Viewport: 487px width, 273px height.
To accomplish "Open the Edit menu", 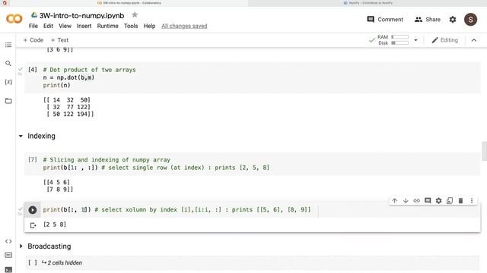I will coord(48,26).
